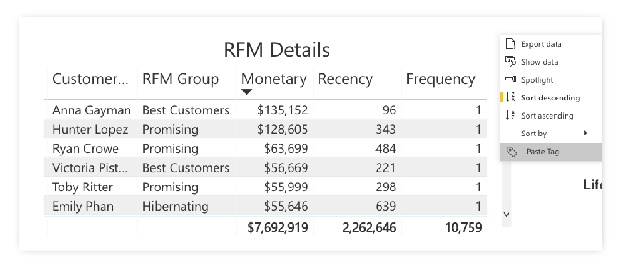
Task: Click the recency value 298
Action: click(386, 187)
